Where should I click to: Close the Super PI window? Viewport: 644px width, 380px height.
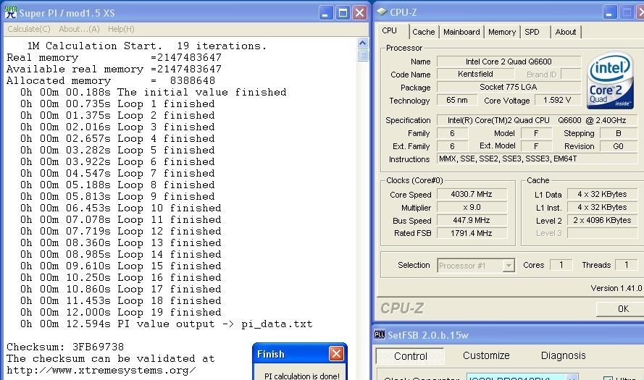coord(359,13)
